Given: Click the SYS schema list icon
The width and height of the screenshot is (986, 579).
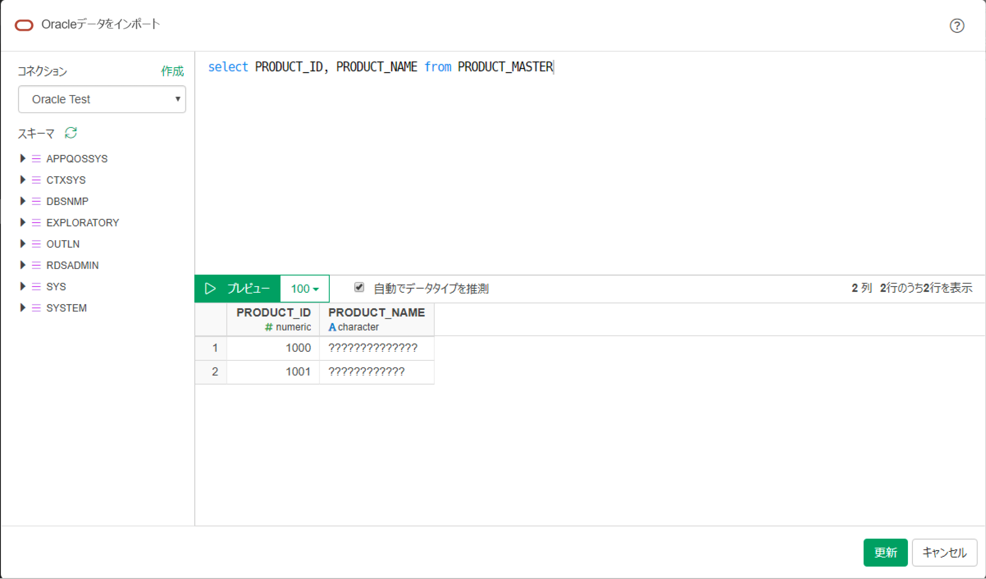Looking at the screenshot, I should [x=36, y=287].
